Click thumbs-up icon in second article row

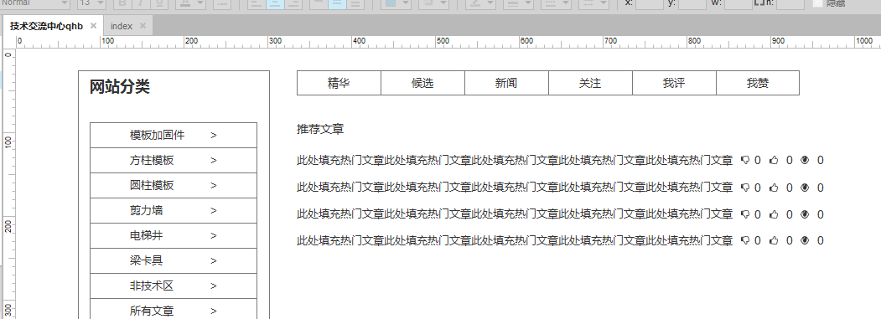(775, 188)
